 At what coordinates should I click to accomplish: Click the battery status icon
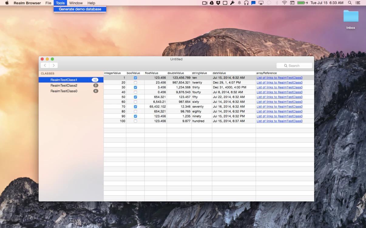pyautogui.click(x=303, y=3)
